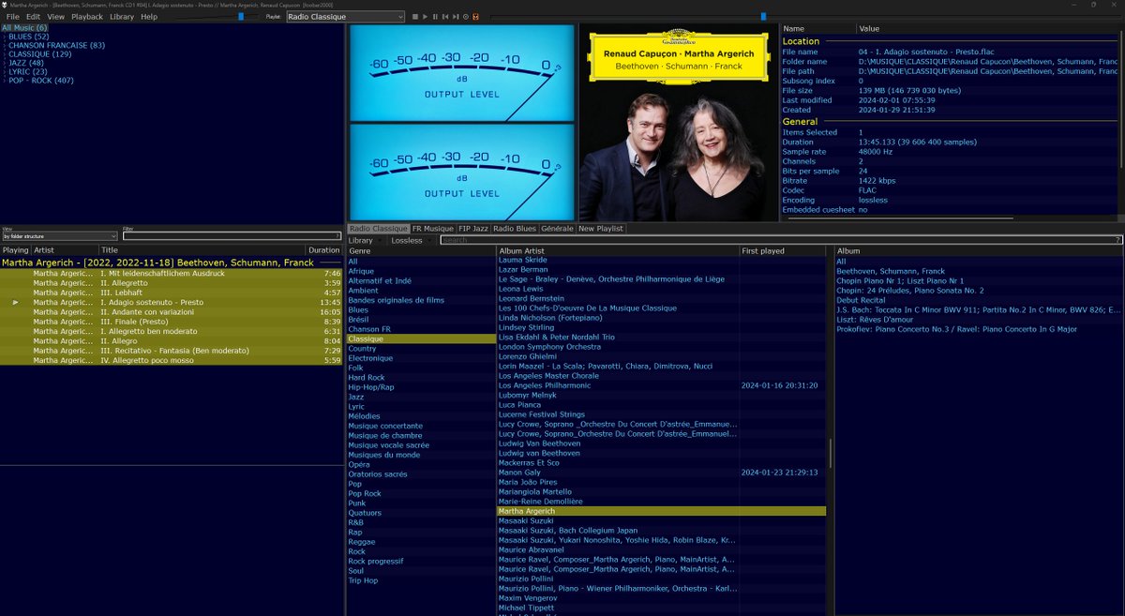Select album 'Chopin Piano Nr 1; Liszt Piano Nr 1'
The width and height of the screenshot is (1125, 616).
click(x=979, y=280)
